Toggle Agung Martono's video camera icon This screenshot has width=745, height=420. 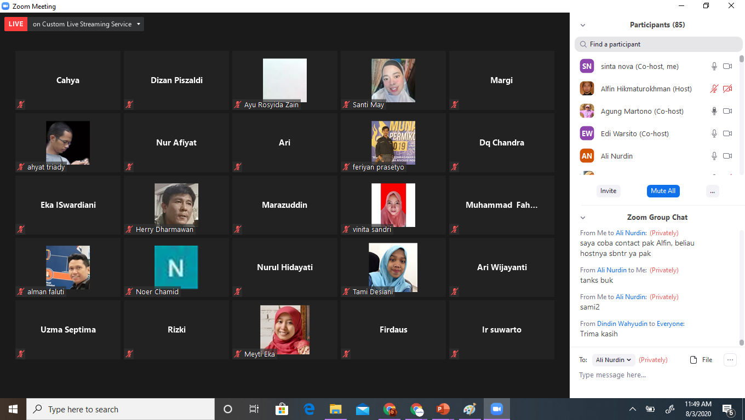pyautogui.click(x=727, y=111)
